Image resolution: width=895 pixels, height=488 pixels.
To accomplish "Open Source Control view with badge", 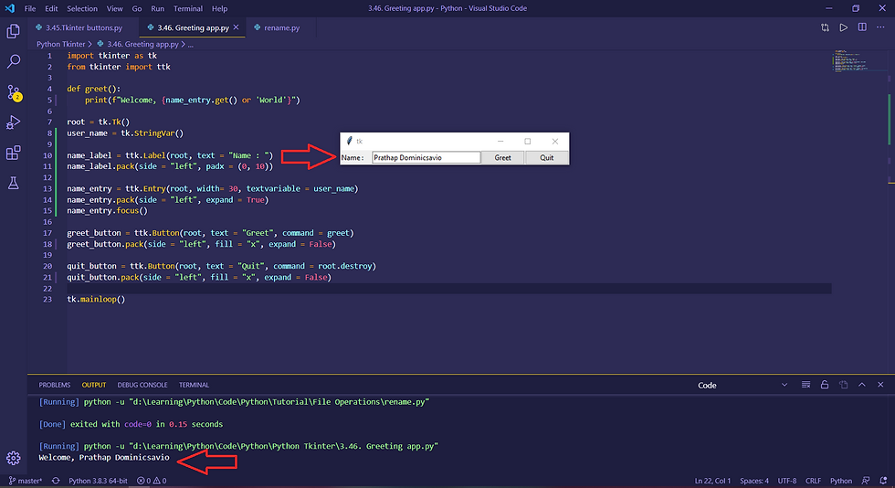I will [x=13, y=92].
